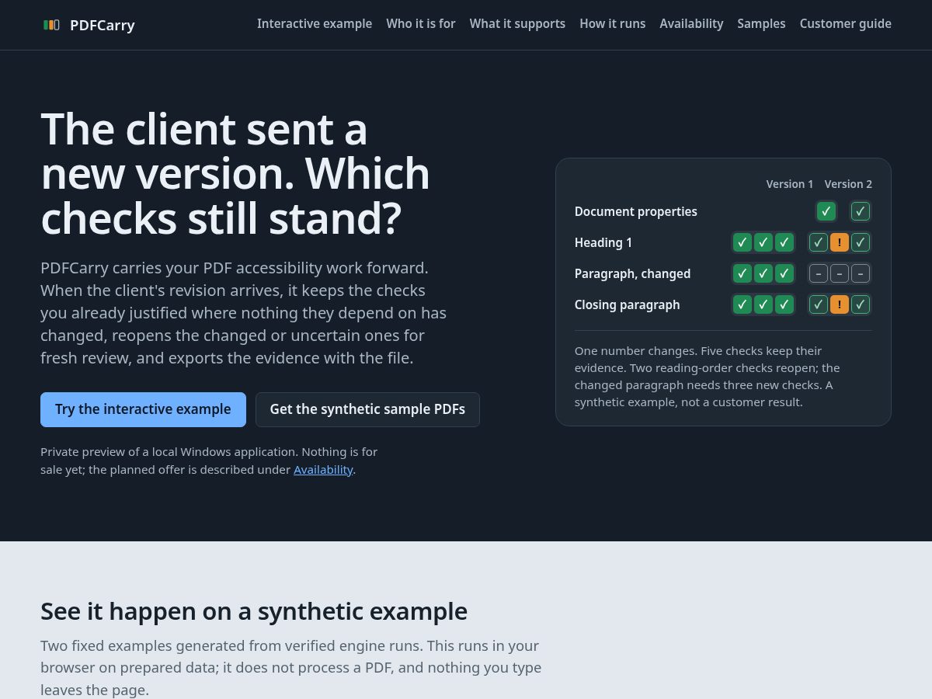932x699 pixels.
Task: Open the Interactive example nav link
Action: pyautogui.click(x=315, y=23)
